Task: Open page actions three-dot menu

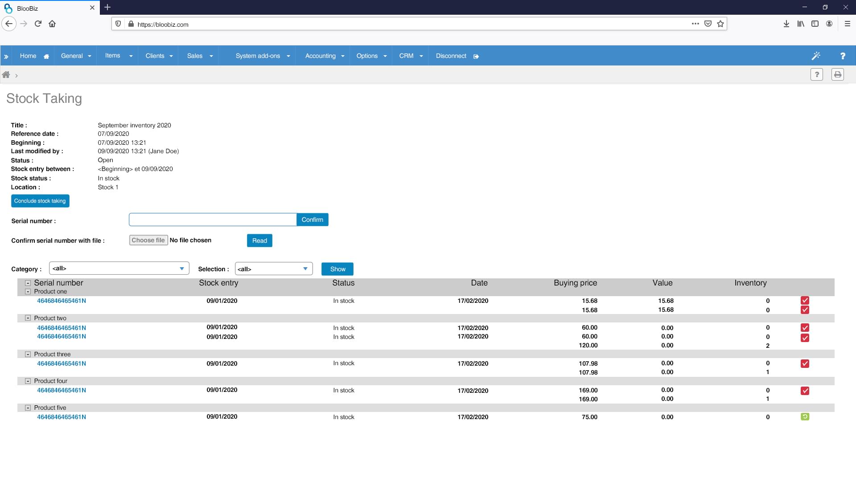Action: click(695, 24)
